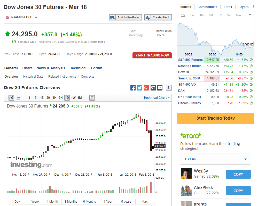The image size is (258, 206).
Task: Open Related Instruments link
Action: 62,77
